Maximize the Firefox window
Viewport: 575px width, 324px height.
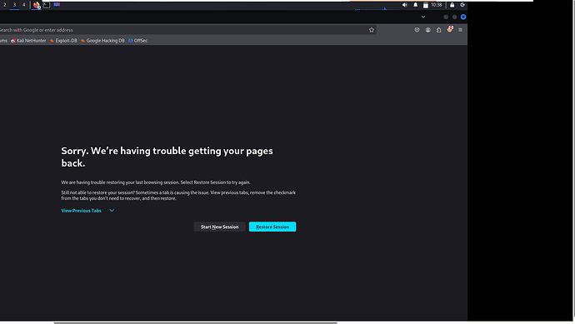pyautogui.click(x=455, y=17)
